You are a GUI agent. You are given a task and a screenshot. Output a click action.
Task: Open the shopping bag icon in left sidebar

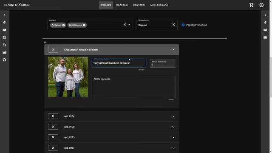(4, 45)
